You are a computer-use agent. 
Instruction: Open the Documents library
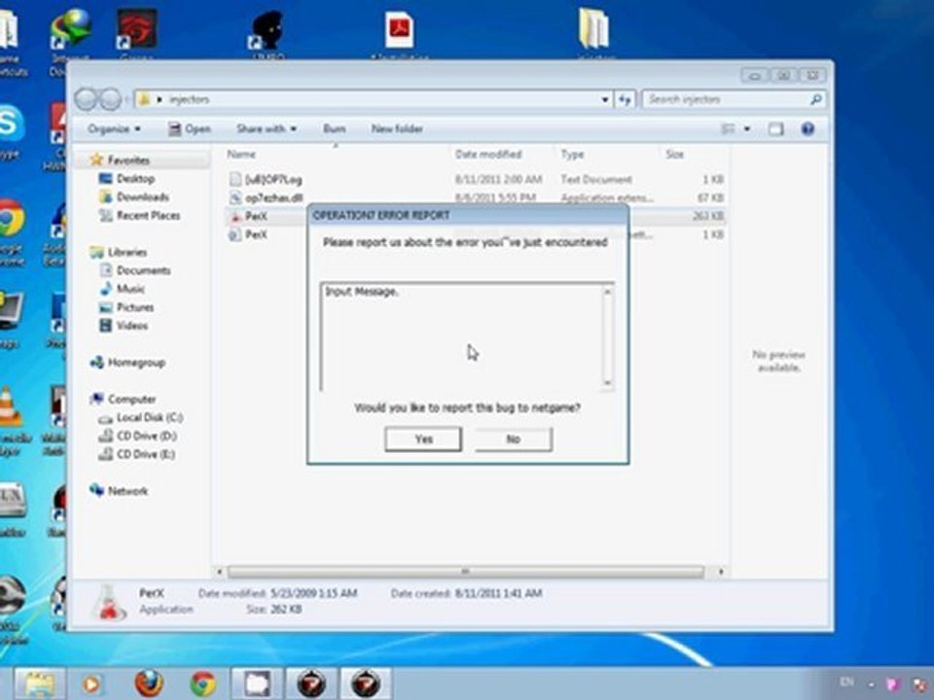coord(143,271)
